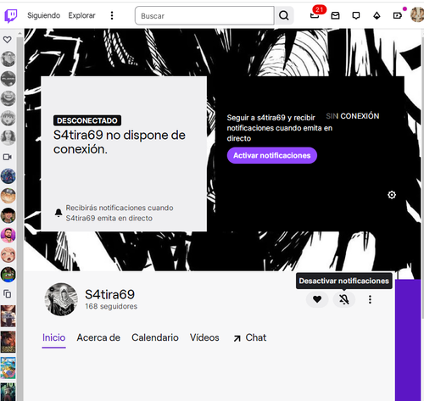
Task: Open the bearded man with pink background avatar
Action: (8, 235)
